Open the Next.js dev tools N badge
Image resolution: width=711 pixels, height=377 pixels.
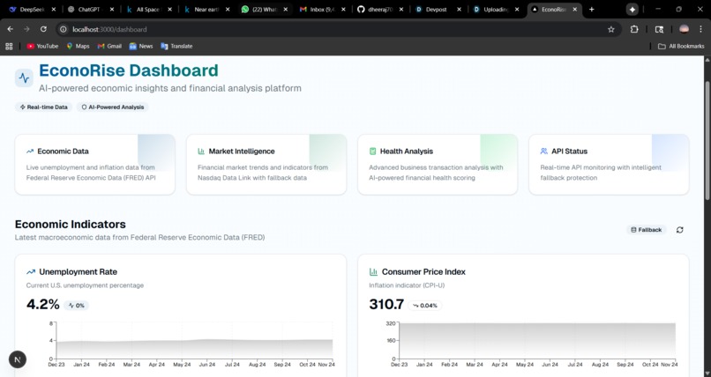pos(18,359)
